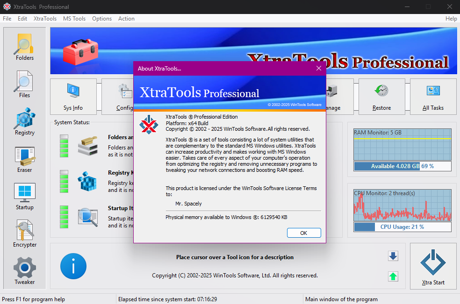Click the XtraTools title bar app icon
Screen dimensions: 460x304
tap(7, 7)
